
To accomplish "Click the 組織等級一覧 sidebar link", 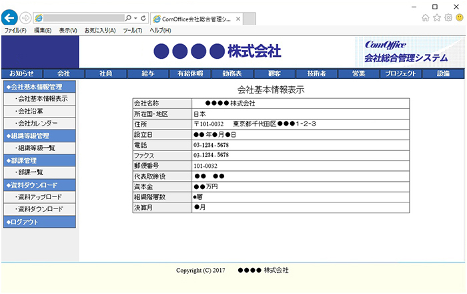I will pyautogui.click(x=37, y=148).
